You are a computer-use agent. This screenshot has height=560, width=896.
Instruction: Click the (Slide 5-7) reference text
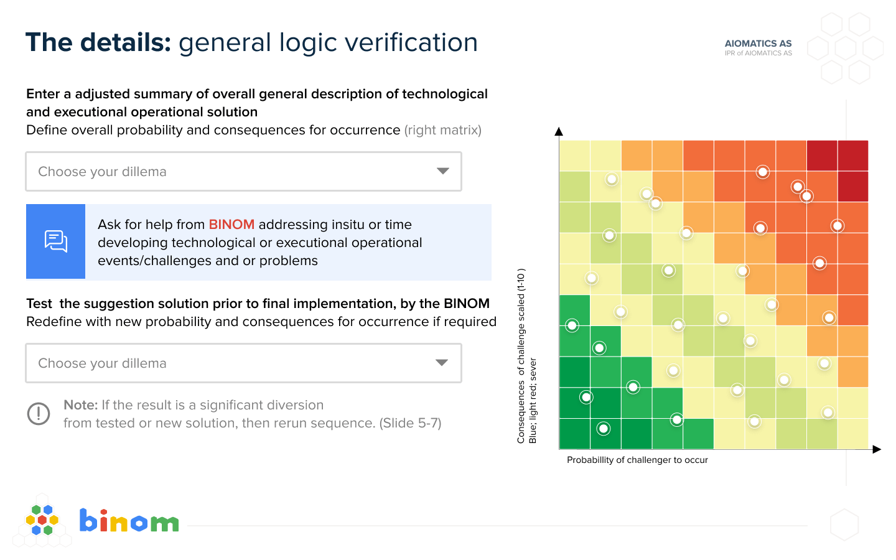click(x=411, y=423)
